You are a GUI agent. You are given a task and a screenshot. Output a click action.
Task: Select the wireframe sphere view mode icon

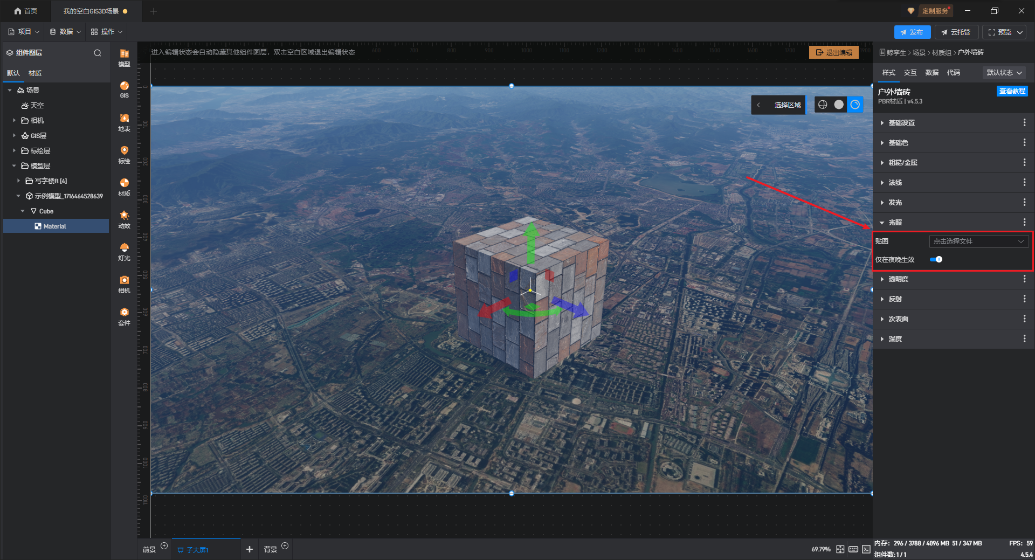[823, 105]
